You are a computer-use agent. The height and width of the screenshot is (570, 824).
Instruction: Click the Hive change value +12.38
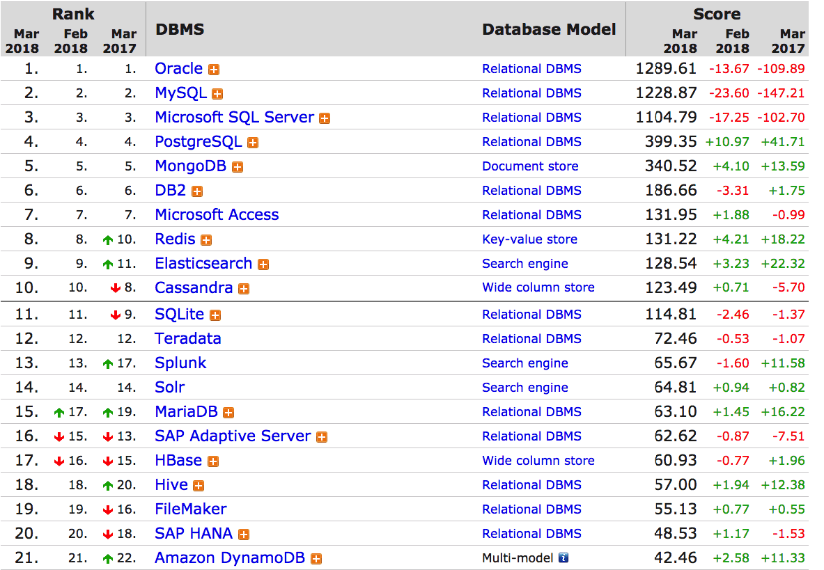[x=782, y=486]
